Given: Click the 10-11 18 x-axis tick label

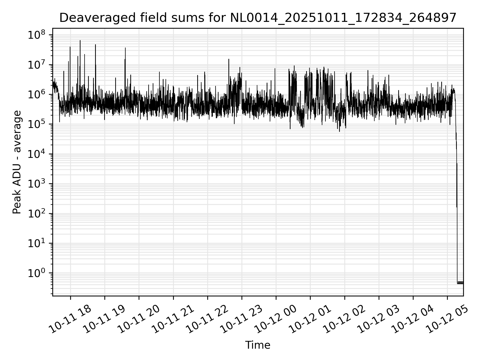Looking at the screenshot, I should (70, 319).
